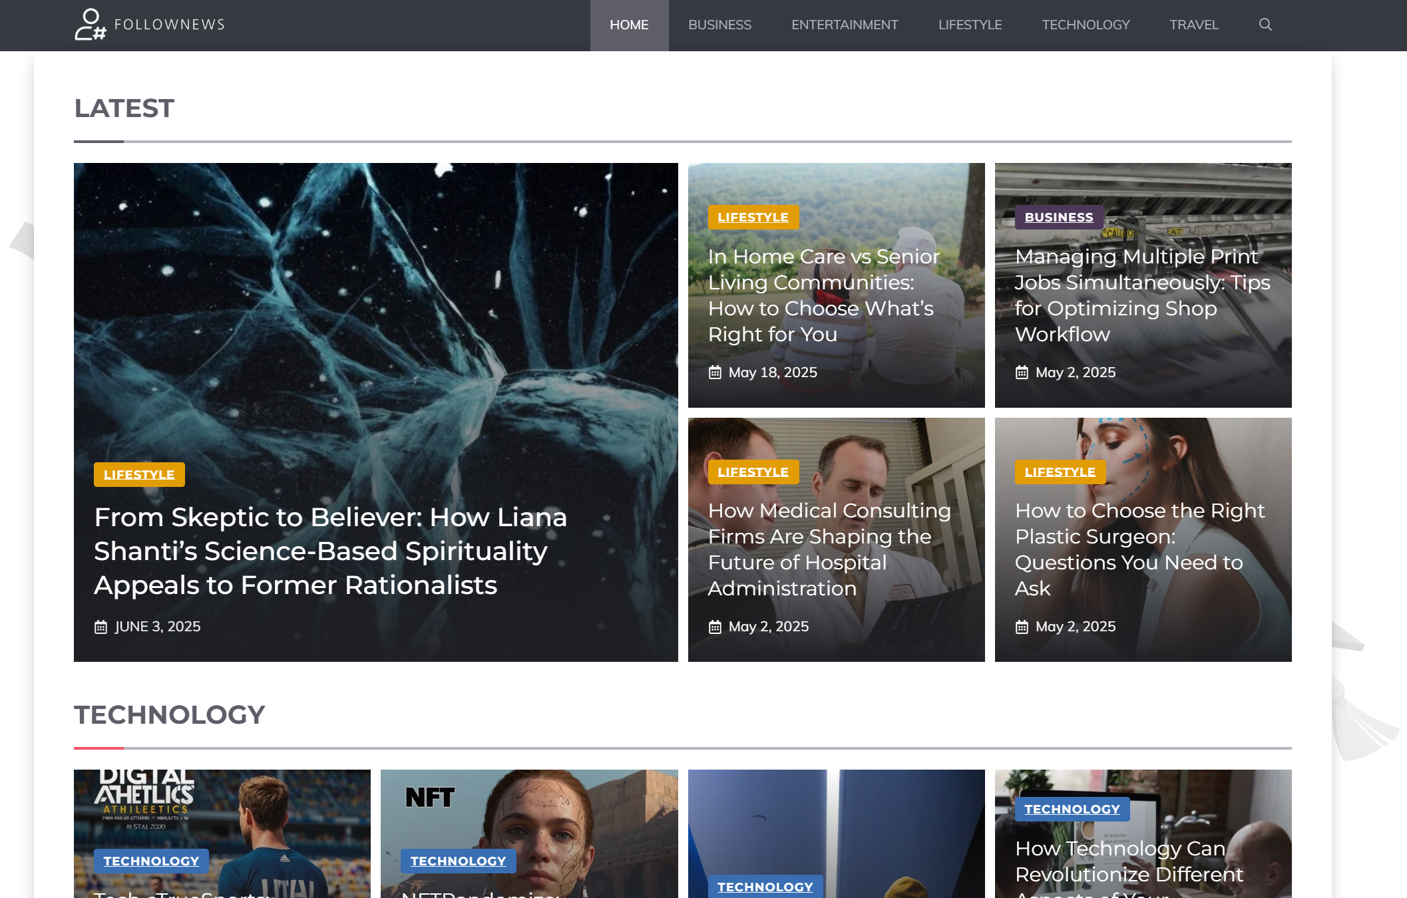Screen dimensions: 1407x898
Task: Open the Business menu item
Action: click(x=719, y=25)
